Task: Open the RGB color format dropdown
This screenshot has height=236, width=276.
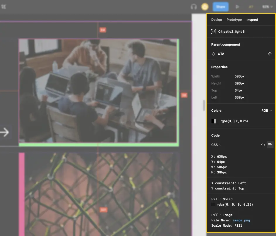Action: pos(266,111)
